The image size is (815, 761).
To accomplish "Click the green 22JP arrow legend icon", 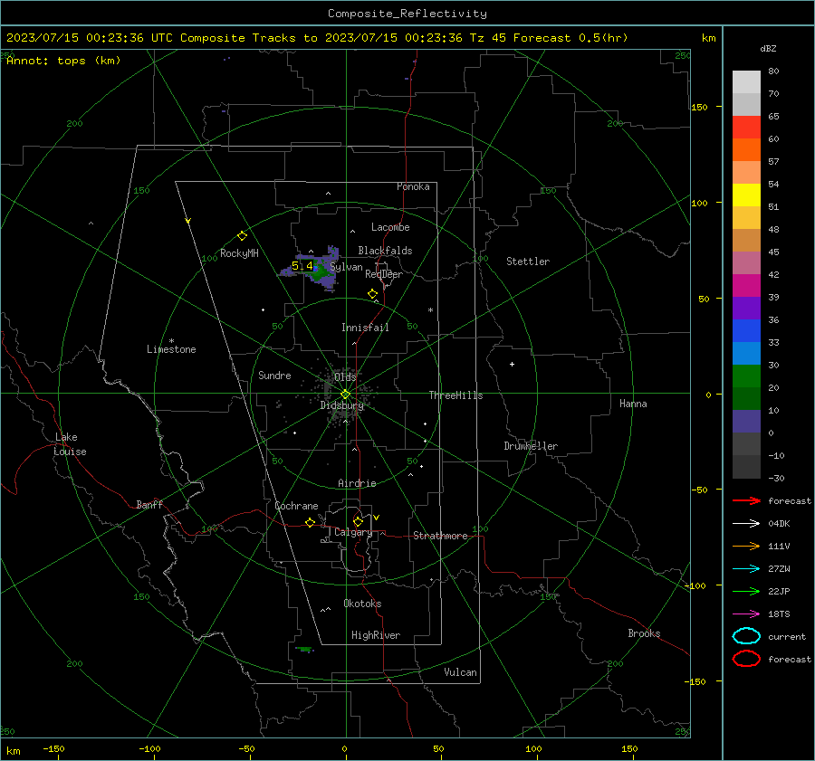I will (746, 591).
